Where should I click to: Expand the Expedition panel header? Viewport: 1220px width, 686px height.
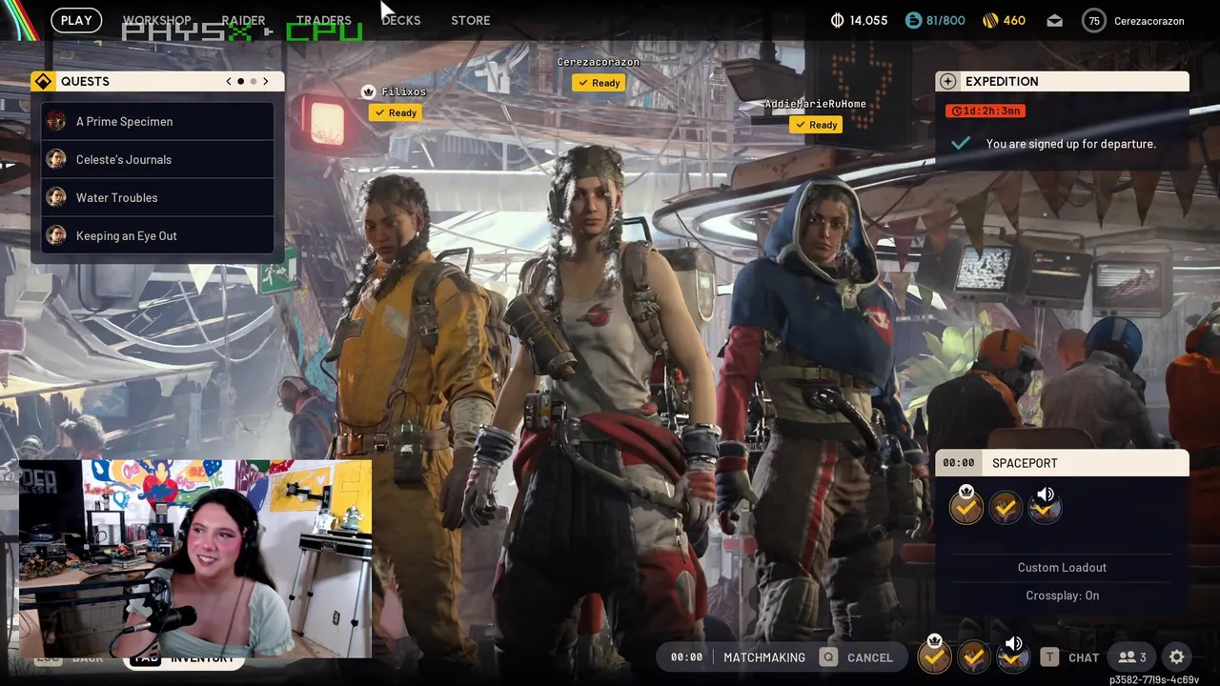tap(1062, 81)
